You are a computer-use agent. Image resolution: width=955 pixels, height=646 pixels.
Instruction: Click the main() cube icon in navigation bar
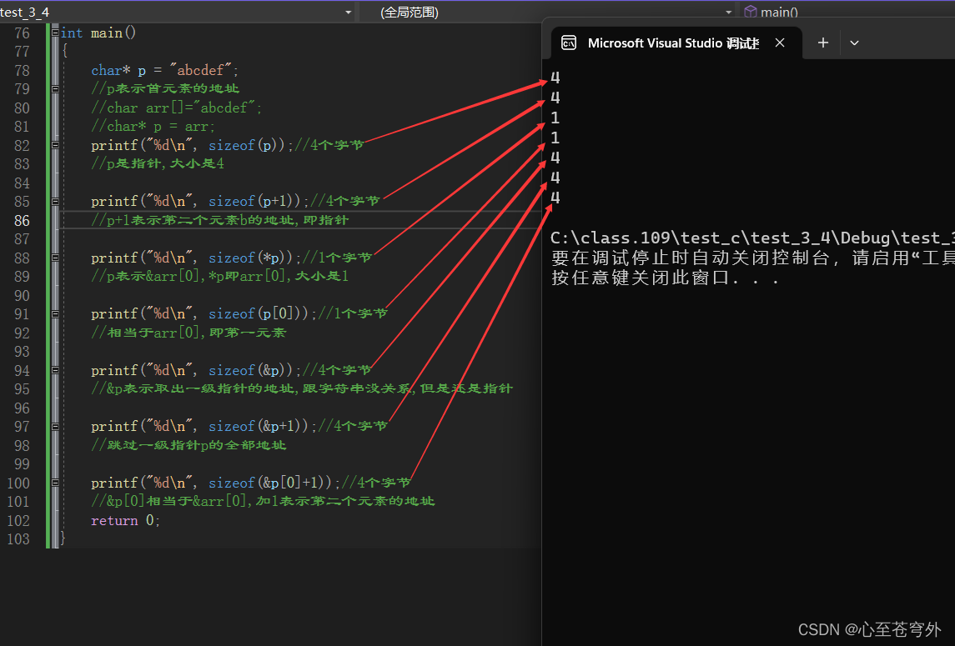point(751,12)
